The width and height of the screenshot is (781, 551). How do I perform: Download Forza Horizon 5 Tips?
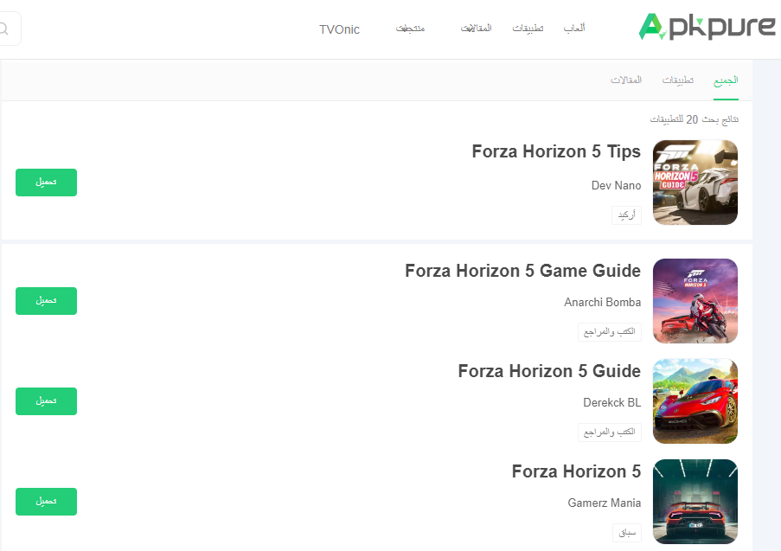point(47,183)
